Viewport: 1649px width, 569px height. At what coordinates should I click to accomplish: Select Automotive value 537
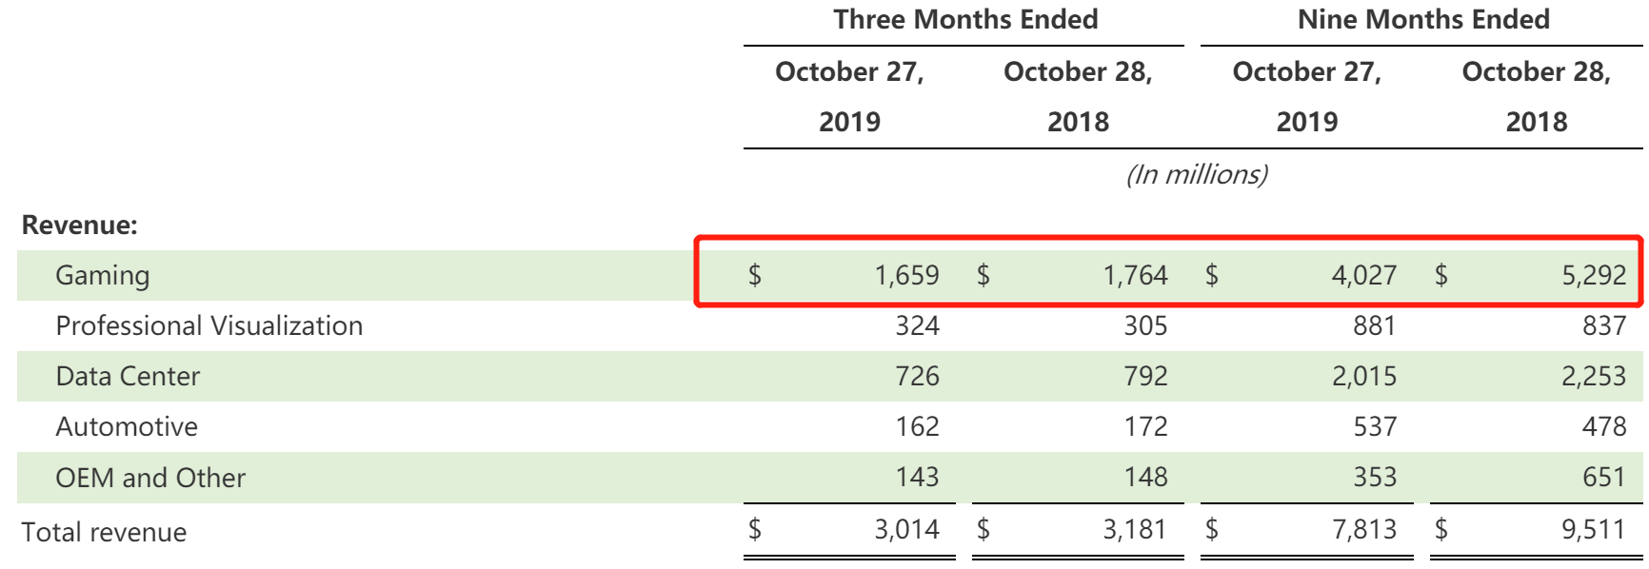coord(1375,427)
